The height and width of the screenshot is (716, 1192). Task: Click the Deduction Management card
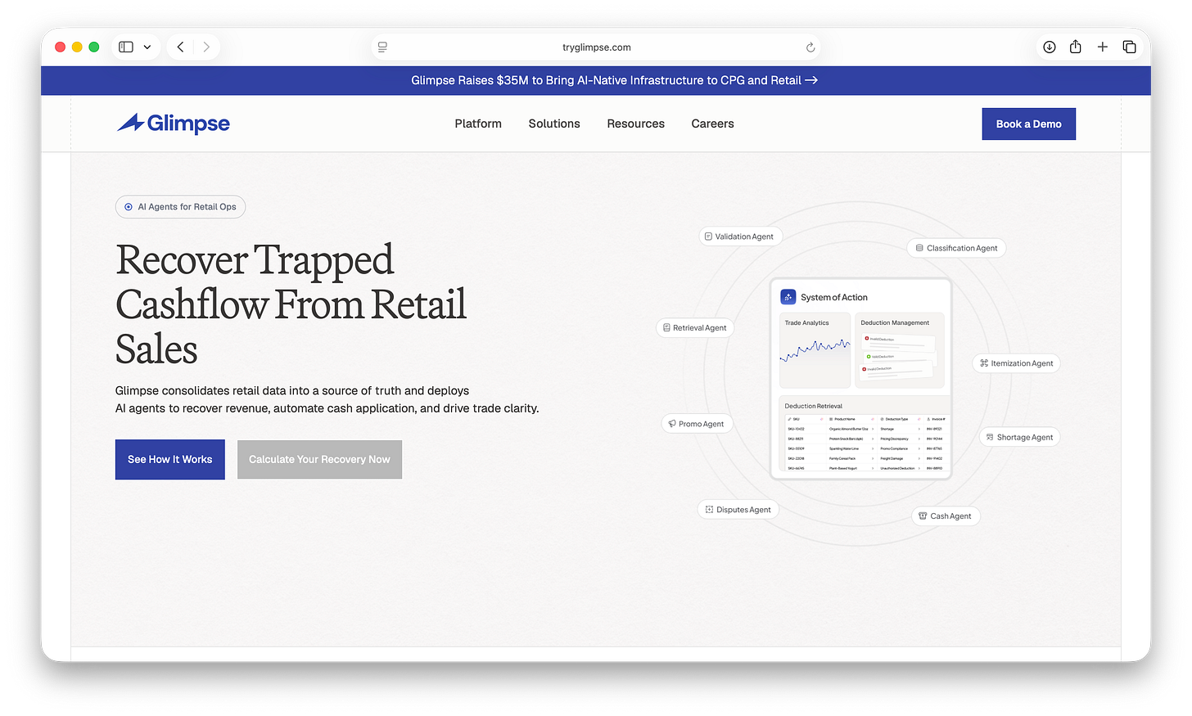coord(900,350)
